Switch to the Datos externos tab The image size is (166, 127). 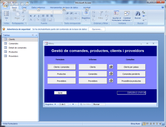tap(38, 7)
